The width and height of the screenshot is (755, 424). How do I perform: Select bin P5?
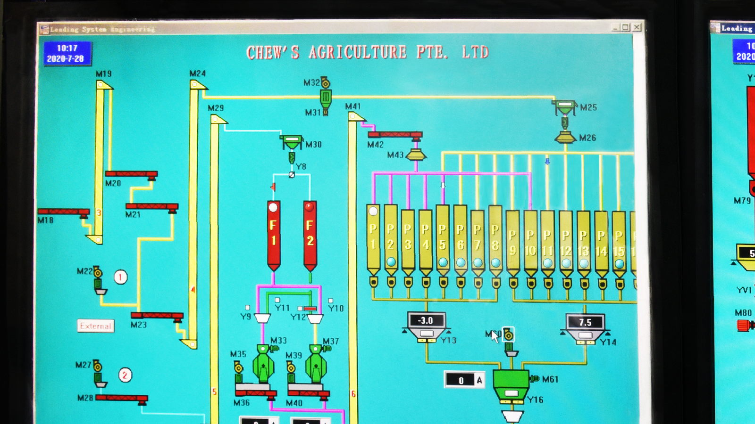(443, 240)
